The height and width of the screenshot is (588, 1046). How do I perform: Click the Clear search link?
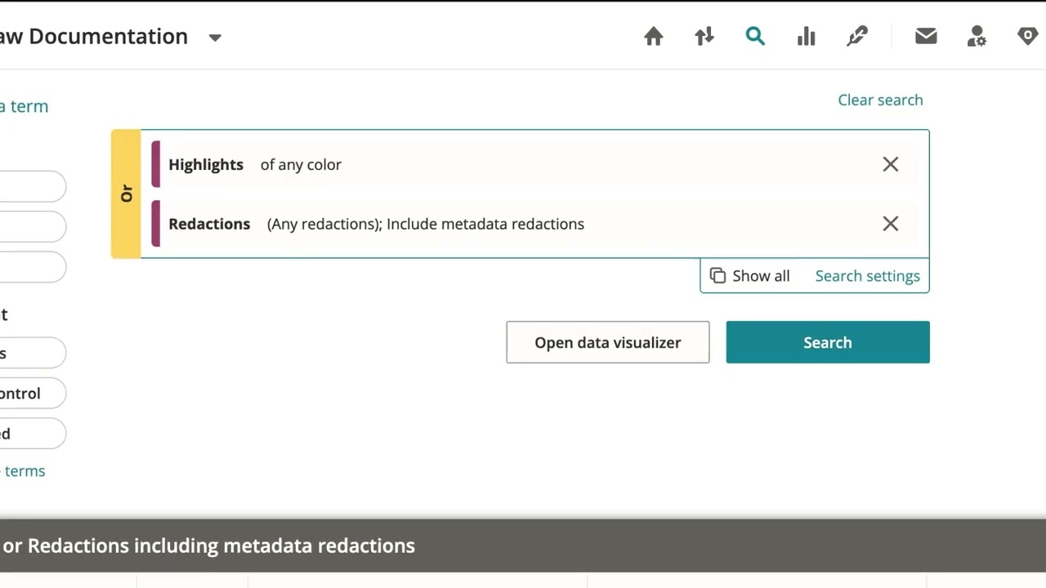click(880, 100)
